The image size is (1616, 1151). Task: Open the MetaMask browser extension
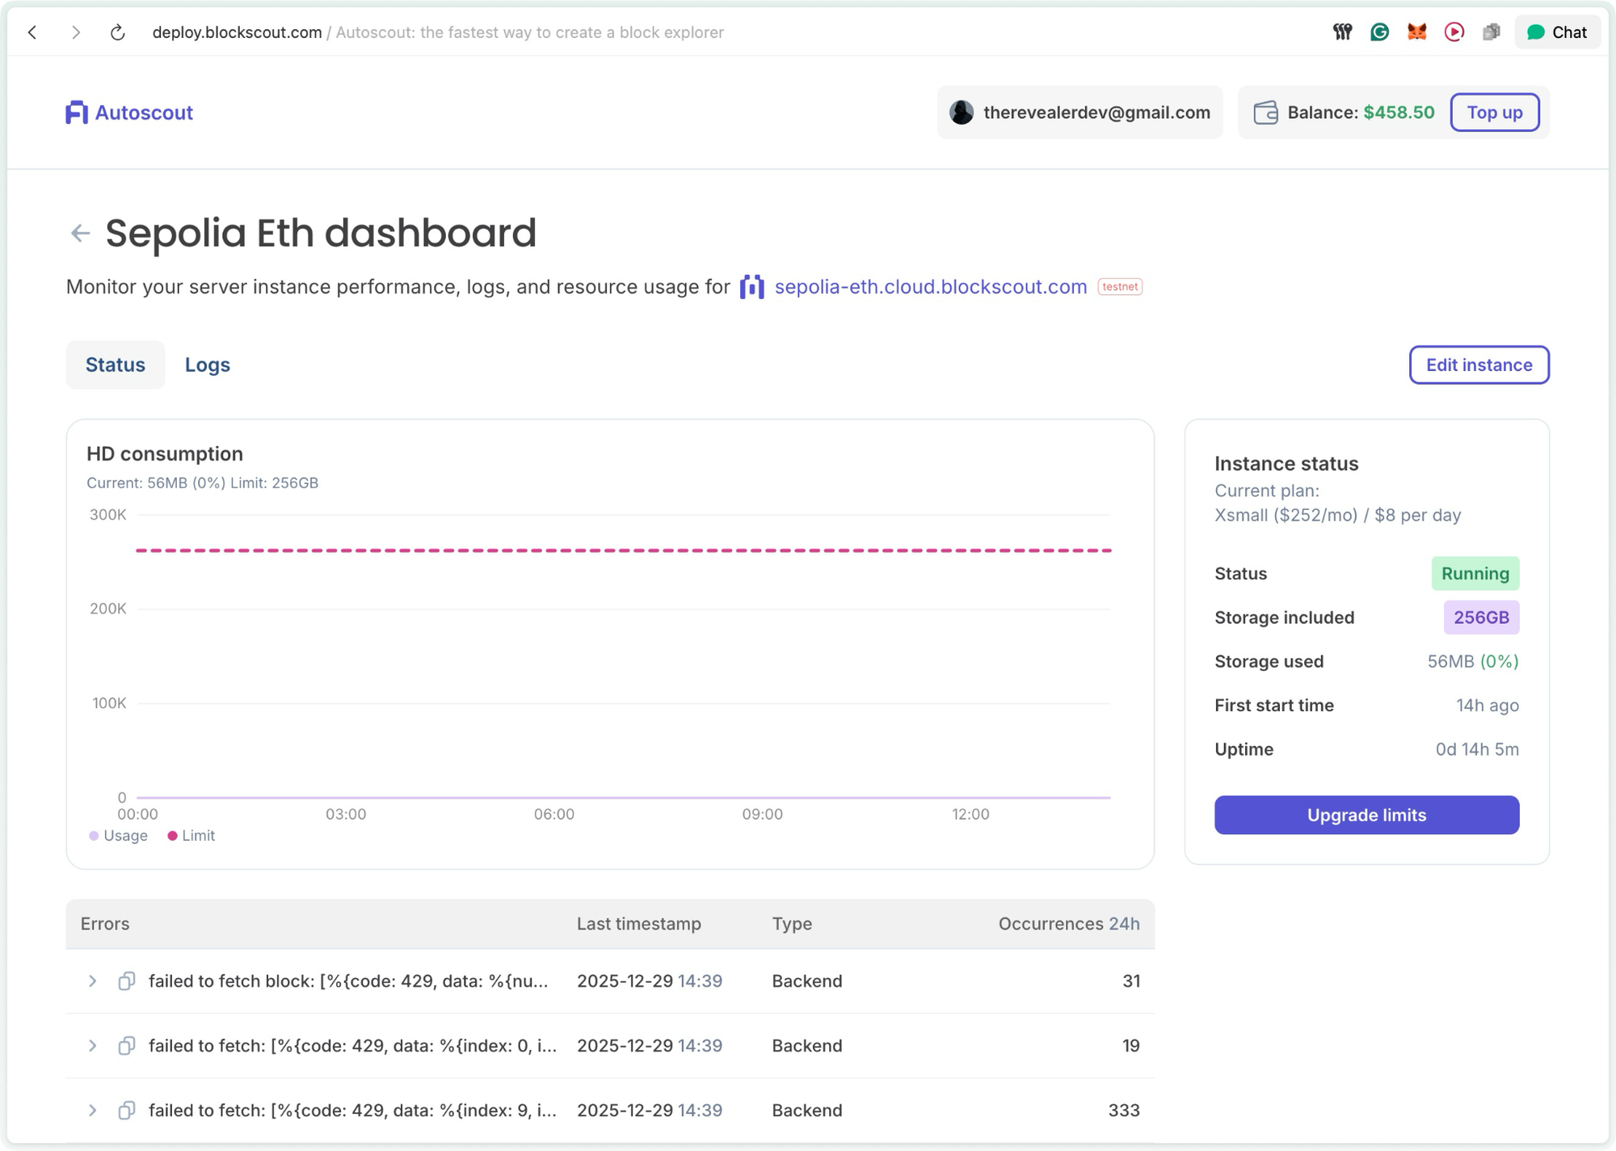pyautogui.click(x=1416, y=32)
